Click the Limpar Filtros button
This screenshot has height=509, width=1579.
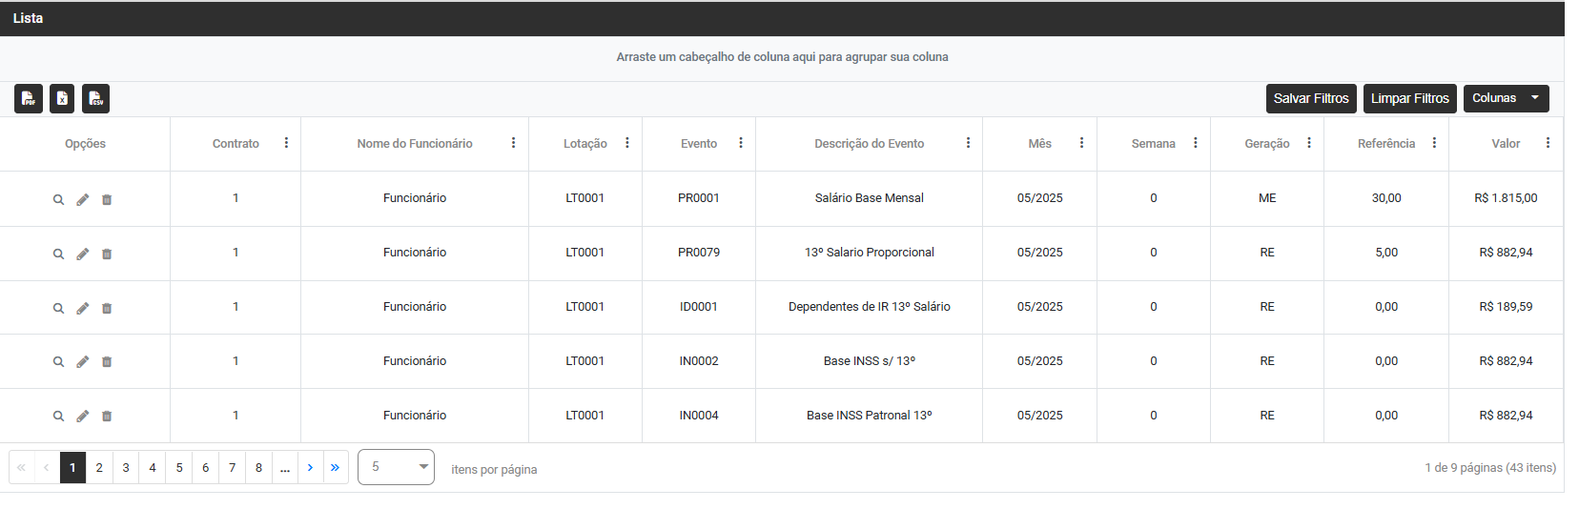[x=1409, y=98]
